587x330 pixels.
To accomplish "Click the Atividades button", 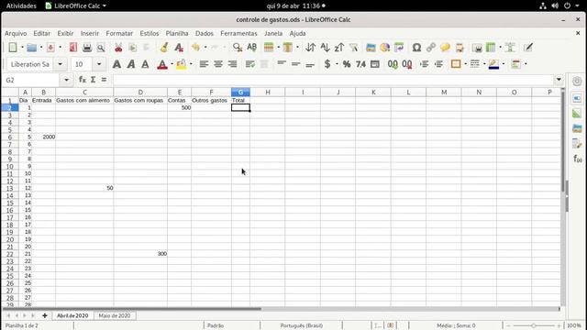I will click(21, 5).
